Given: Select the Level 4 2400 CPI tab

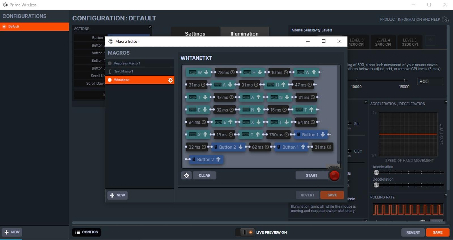Looking at the screenshot, I should point(383,42).
